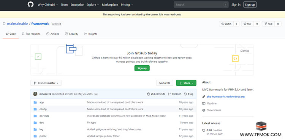Screen dimensions: 285x140
Task: Open the Latest release heading
Action: [x=211, y=123]
